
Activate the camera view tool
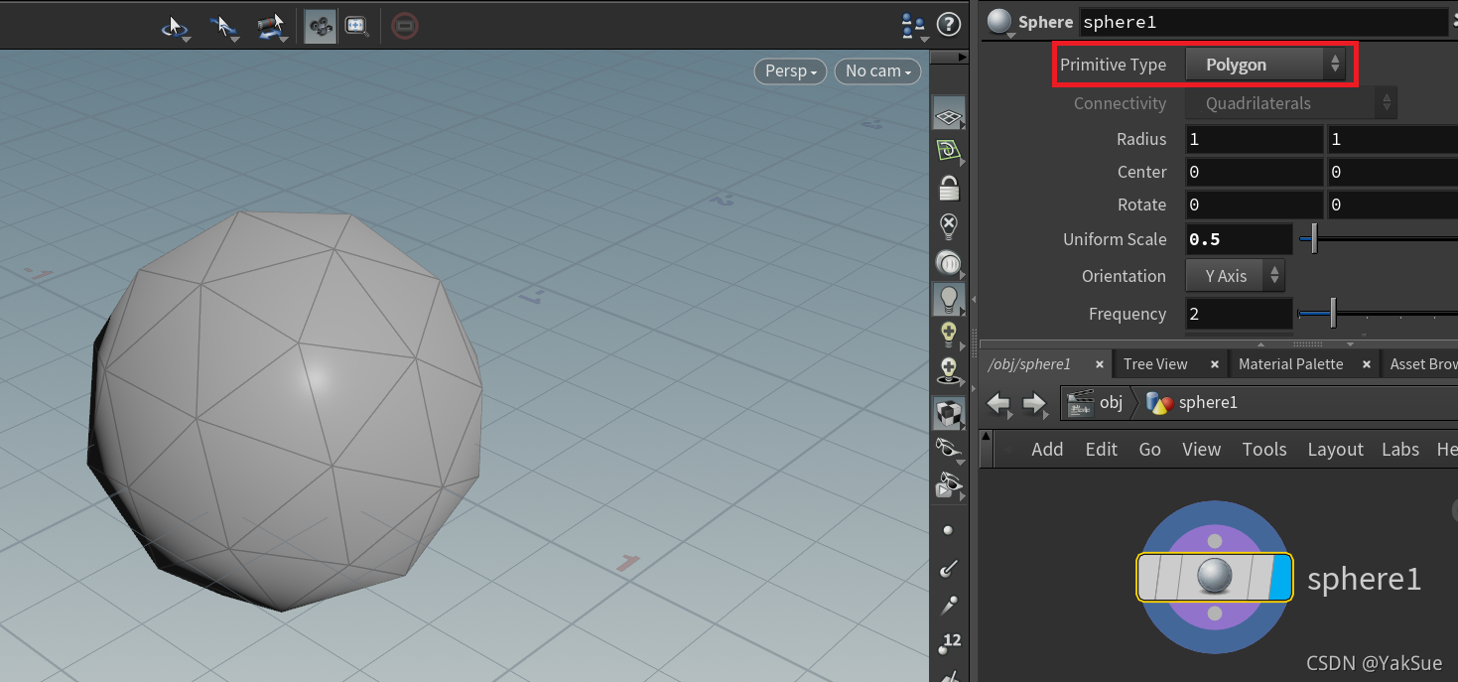coord(320,27)
